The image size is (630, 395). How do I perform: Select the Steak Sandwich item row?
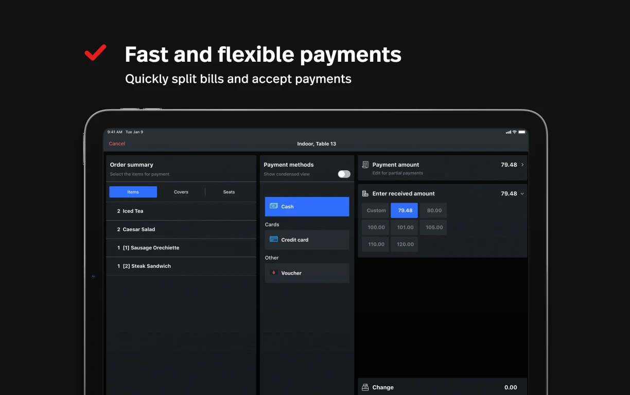(181, 266)
